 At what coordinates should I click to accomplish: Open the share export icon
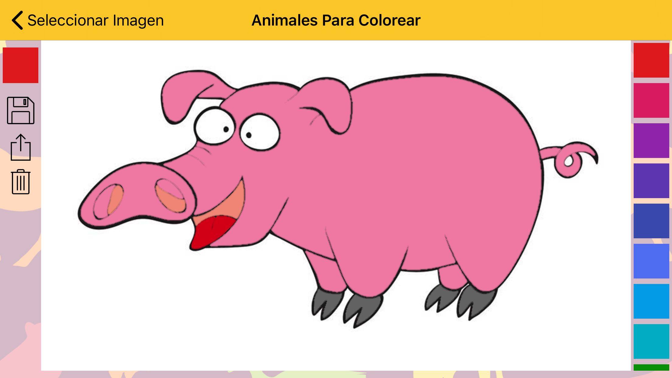pos(21,147)
